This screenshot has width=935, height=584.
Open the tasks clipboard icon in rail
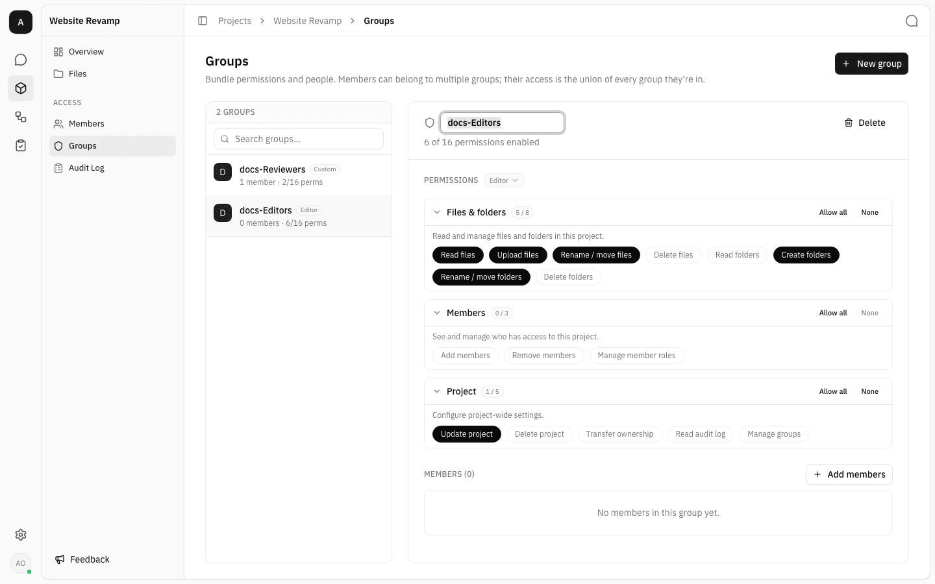[21, 145]
